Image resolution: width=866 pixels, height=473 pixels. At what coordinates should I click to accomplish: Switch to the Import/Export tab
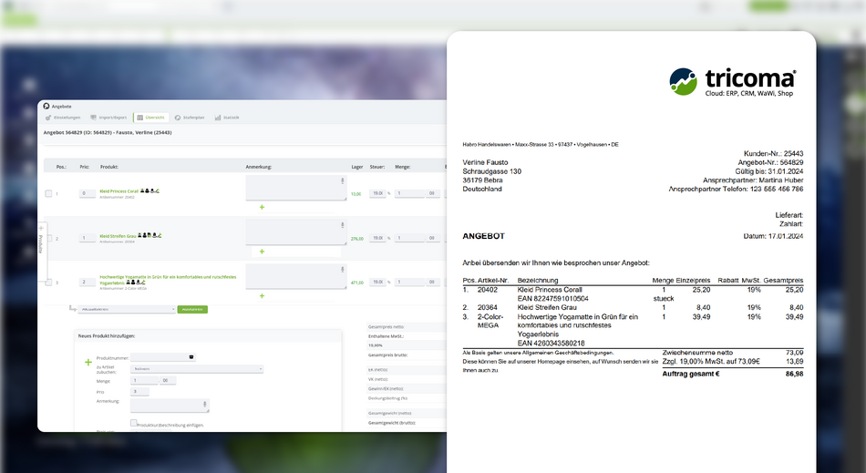108,118
